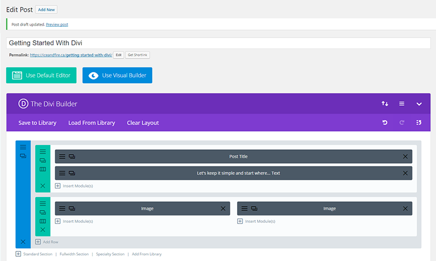Image resolution: width=436 pixels, height=261 pixels.
Task: Change column structure of the second row
Action: click(43, 221)
